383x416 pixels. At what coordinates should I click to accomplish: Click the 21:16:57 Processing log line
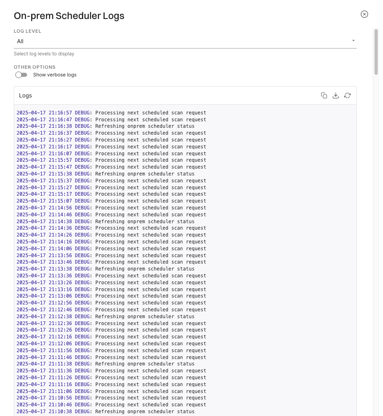click(111, 113)
